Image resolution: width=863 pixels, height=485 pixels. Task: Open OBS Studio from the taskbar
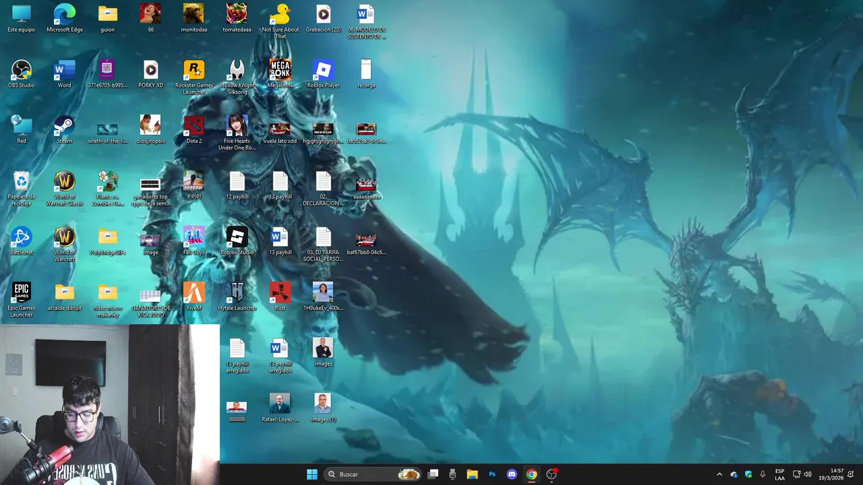[x=552, y=474]
